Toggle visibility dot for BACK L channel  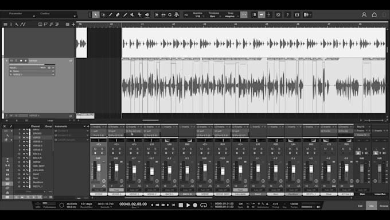[24, 154]
